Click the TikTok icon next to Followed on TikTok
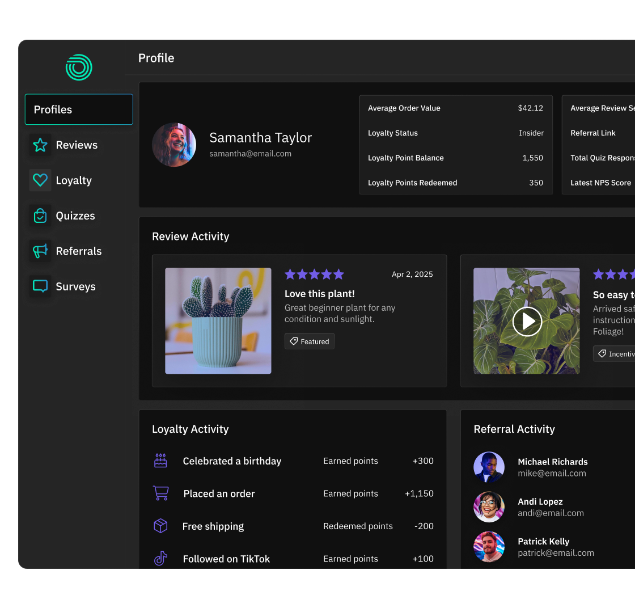 point(160,559)
